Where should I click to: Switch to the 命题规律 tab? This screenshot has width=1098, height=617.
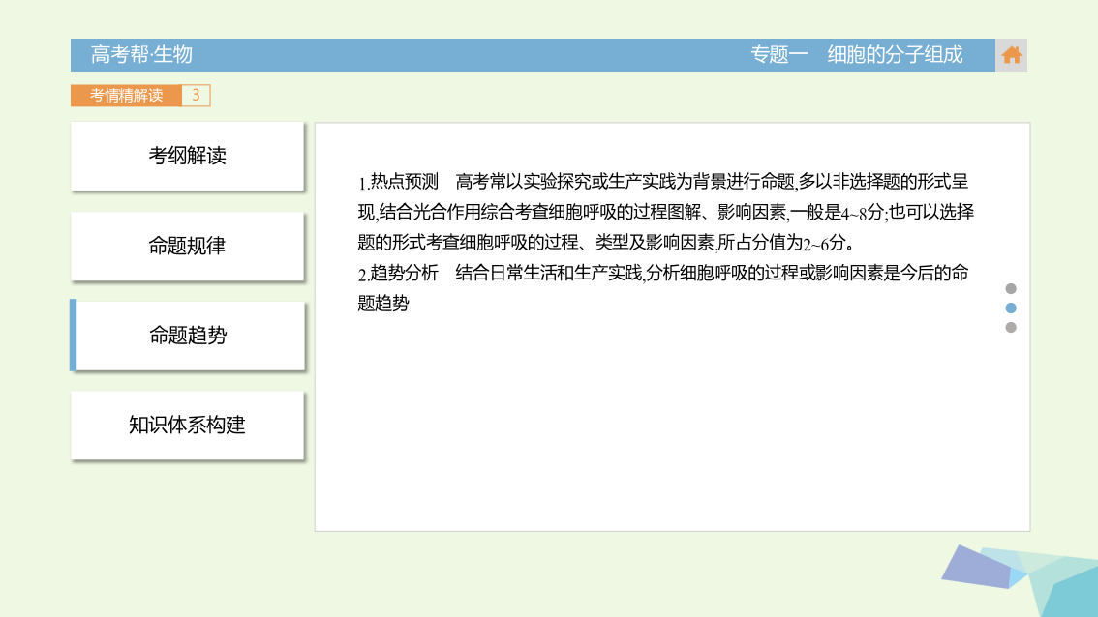point(187,247)
